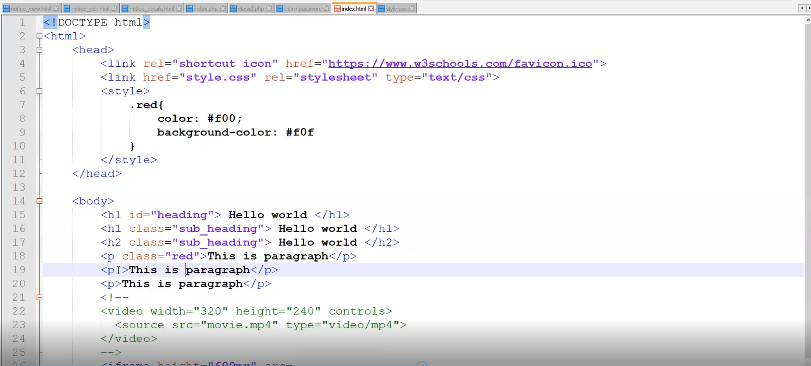Close the notice_view.html tab

click(x=56, y=8)
